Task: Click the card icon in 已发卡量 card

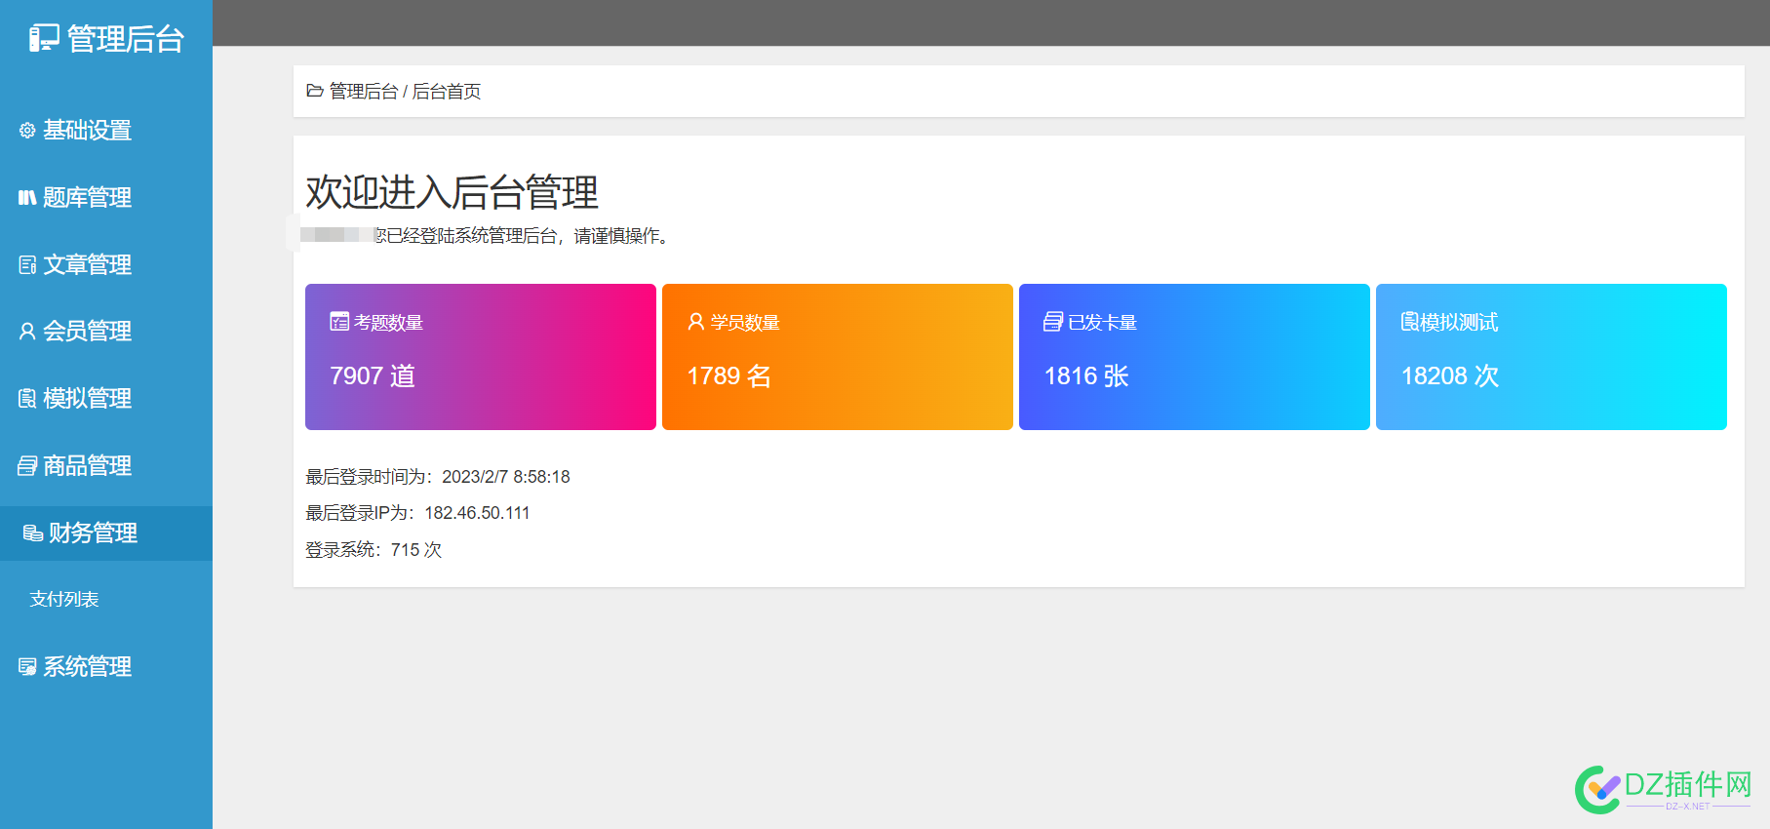Action: (1053, 322)
